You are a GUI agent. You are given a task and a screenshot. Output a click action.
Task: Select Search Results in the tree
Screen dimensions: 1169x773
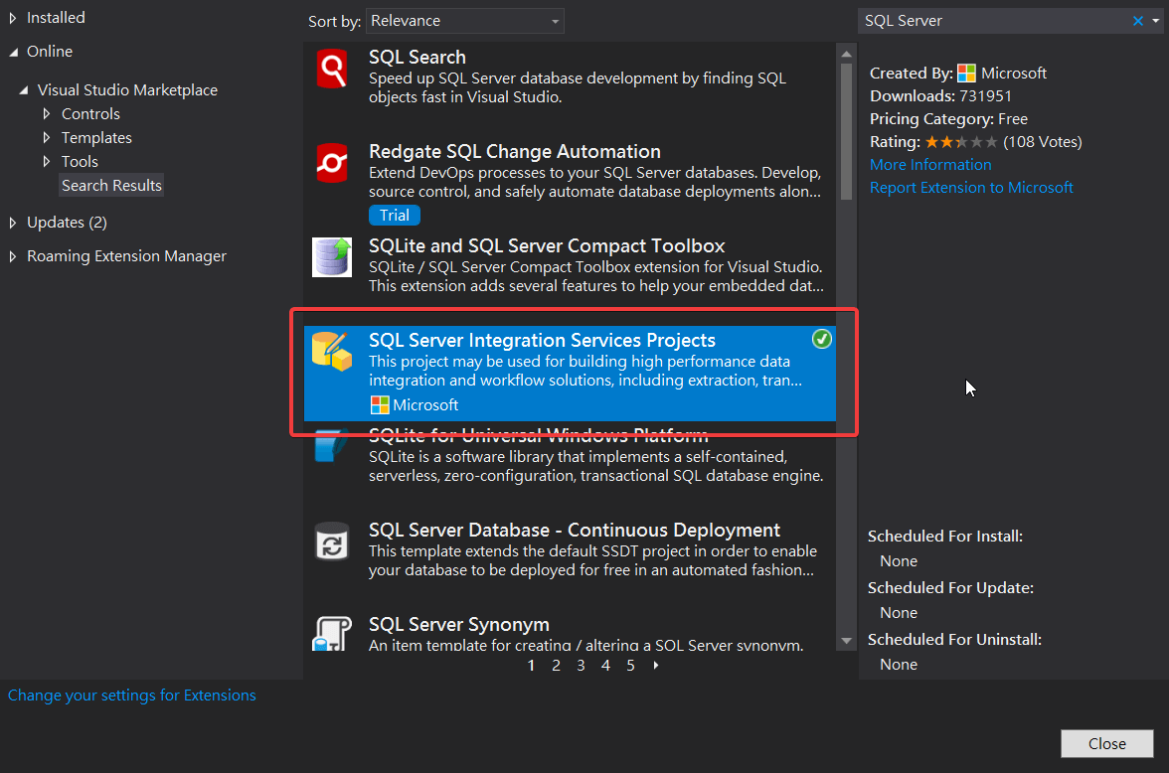click(x=111, y=186)
